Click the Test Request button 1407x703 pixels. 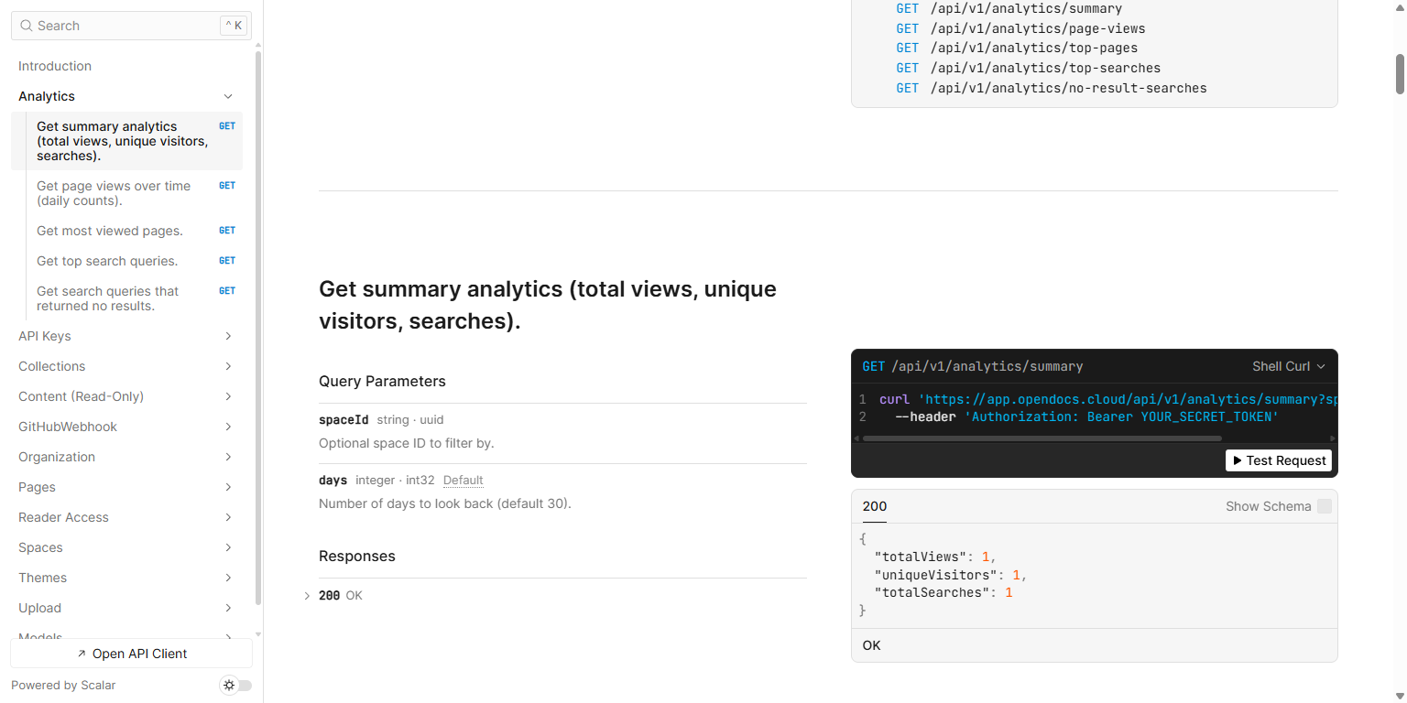coord(1279,460)
